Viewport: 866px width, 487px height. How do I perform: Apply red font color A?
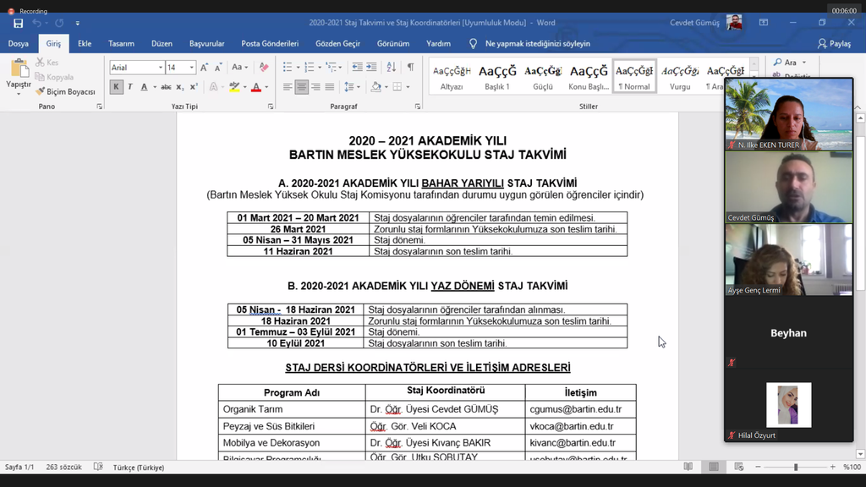(x=255, y=87)
